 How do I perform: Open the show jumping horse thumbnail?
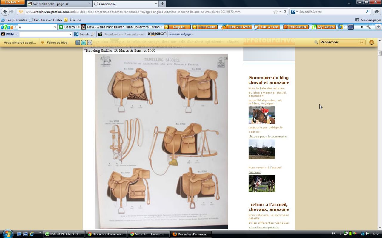262,115
